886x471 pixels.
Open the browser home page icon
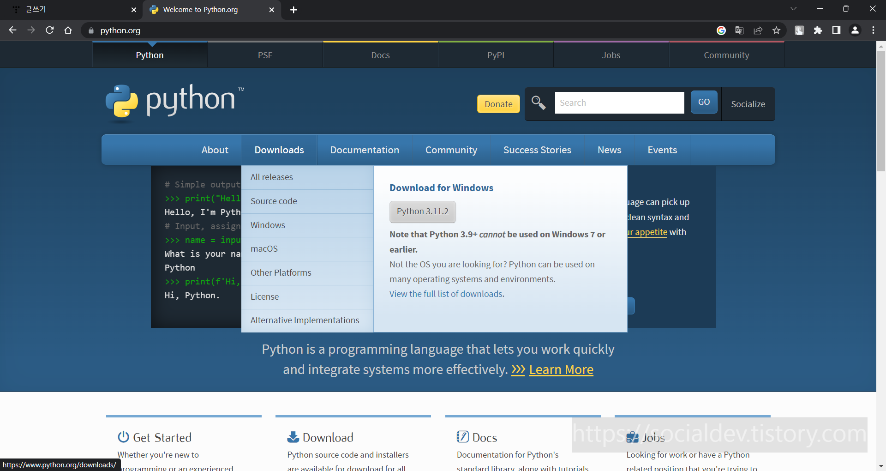tap(68, 30)
